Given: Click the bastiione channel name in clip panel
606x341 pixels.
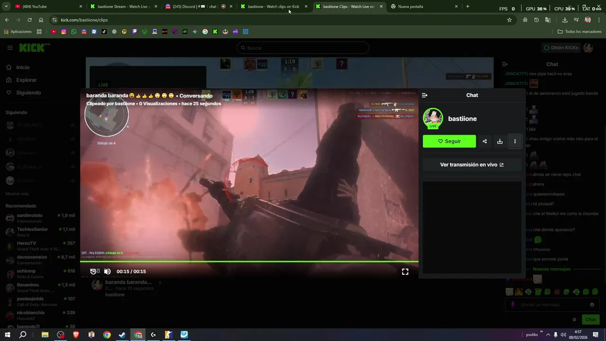Looking at the screenshot, I should click(463, 119).
